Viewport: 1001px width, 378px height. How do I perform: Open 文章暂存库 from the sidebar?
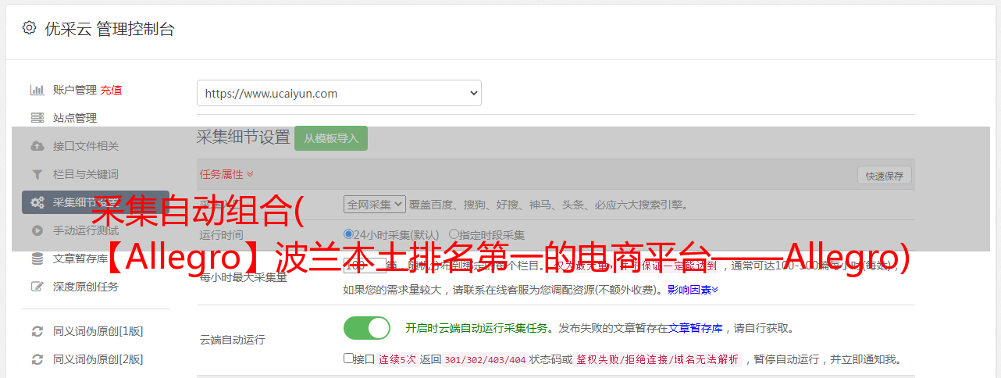(x=80, y=259)
